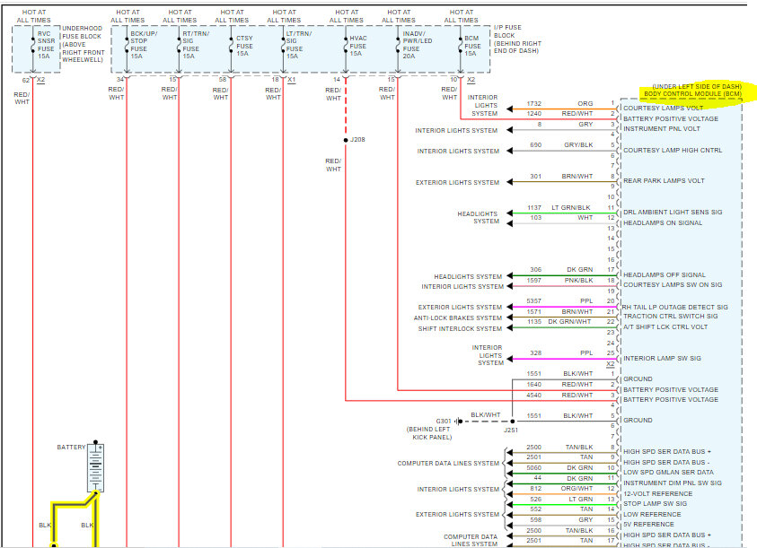The width and height of the screenshot is (757, 548).
Task: Select DRL AMBIENT LIGHT SENS SIG label
Action: point(673,212)
